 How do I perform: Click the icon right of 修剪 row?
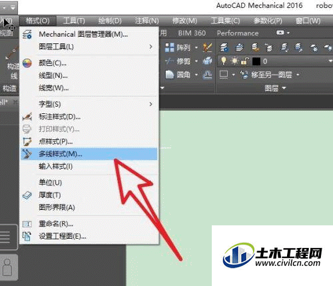click(207, 61)
